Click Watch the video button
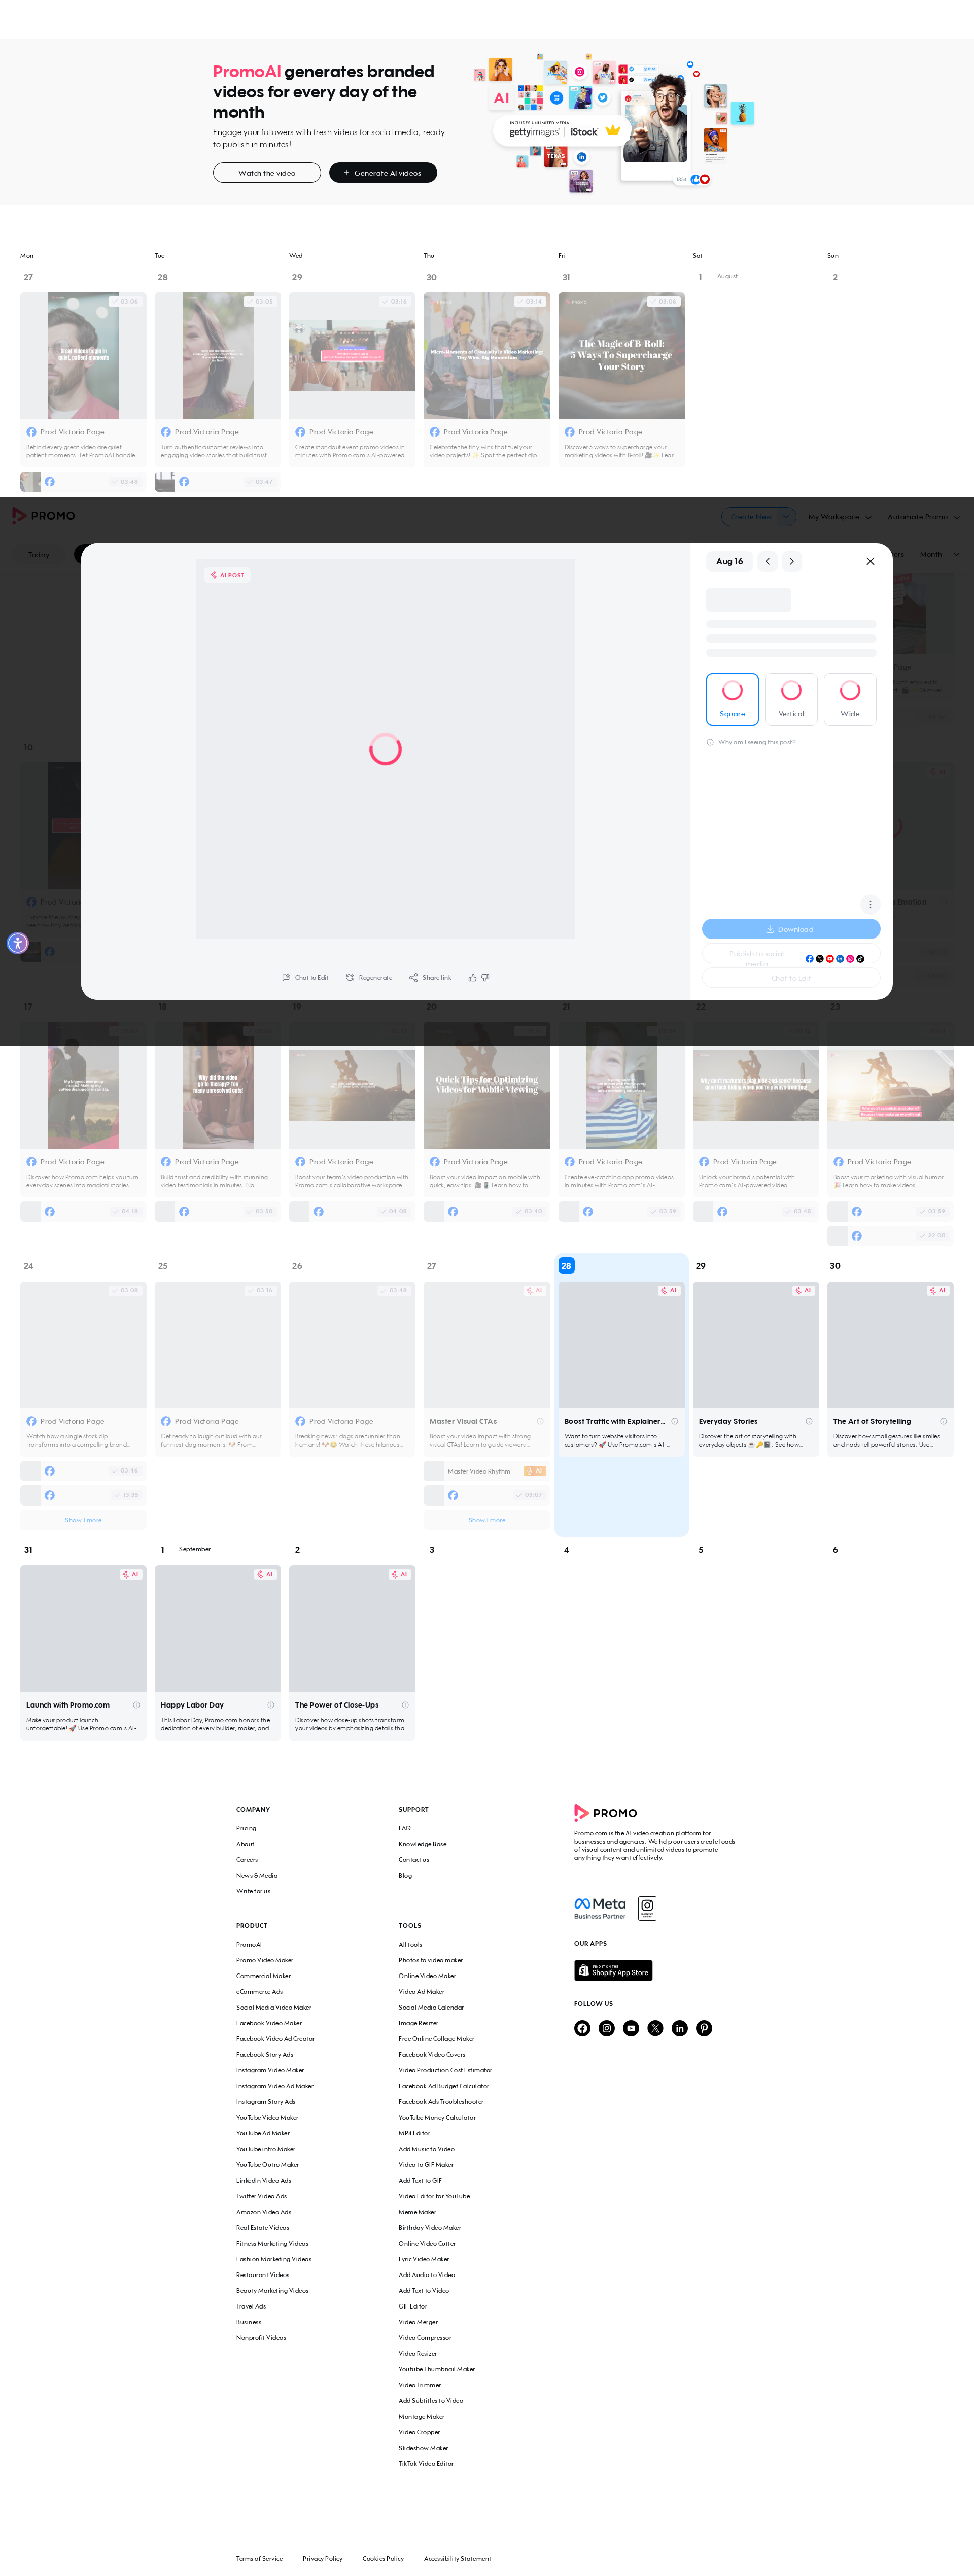974x2576 pixels. click(267, 173)
